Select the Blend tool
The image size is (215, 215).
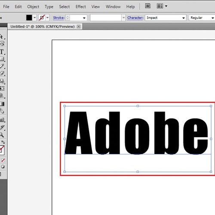[2, 111]
